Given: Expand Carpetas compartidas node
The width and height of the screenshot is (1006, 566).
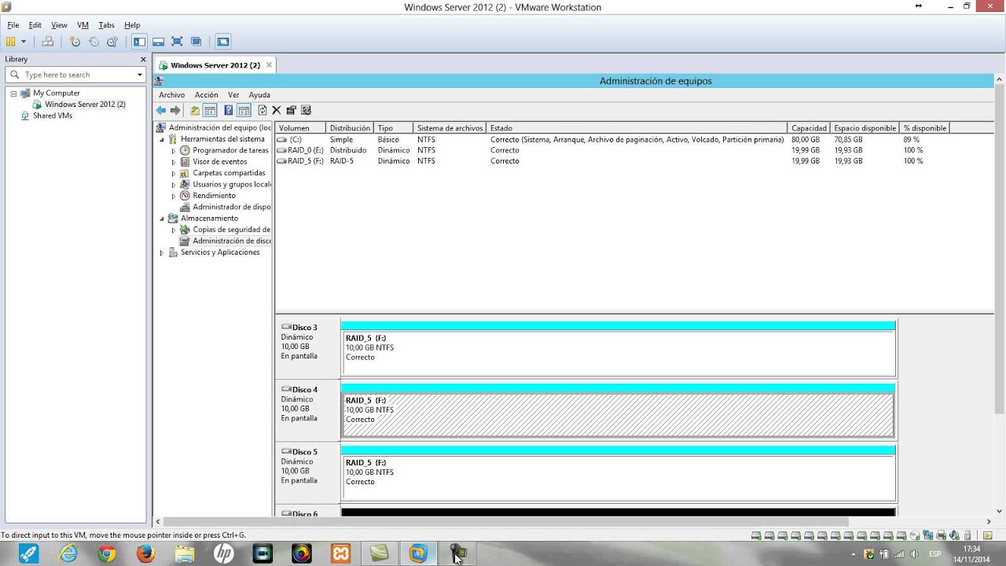Looking at the screenshot, I should tap(174, 173).
